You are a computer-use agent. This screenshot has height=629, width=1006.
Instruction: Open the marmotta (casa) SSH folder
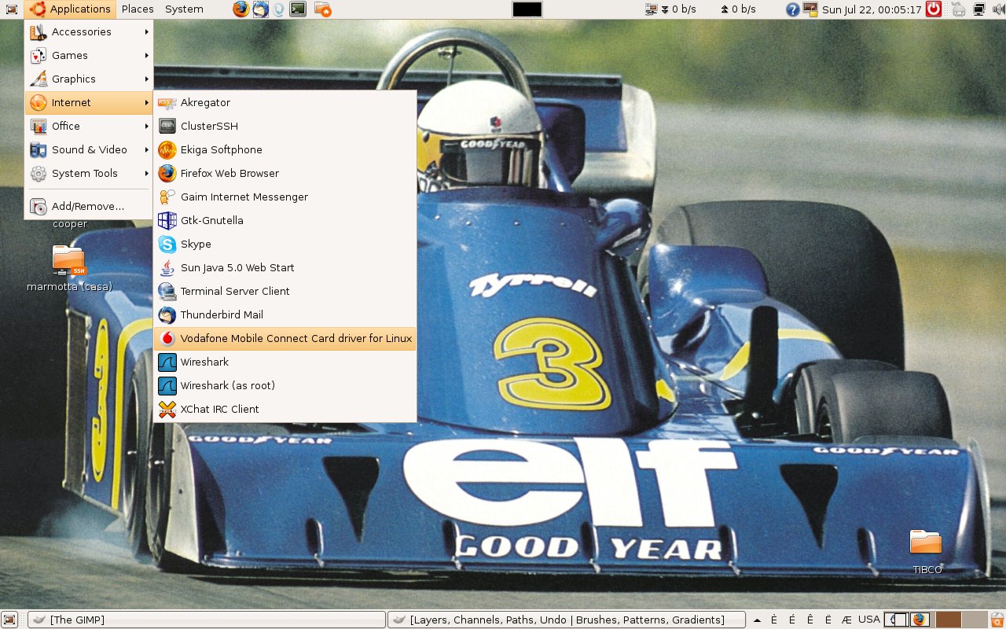tap(69, 269)
